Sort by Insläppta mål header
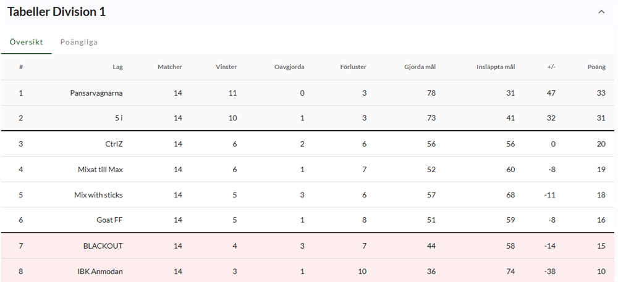618x282 pixels. pyautogui.click(x=496, y=67)
